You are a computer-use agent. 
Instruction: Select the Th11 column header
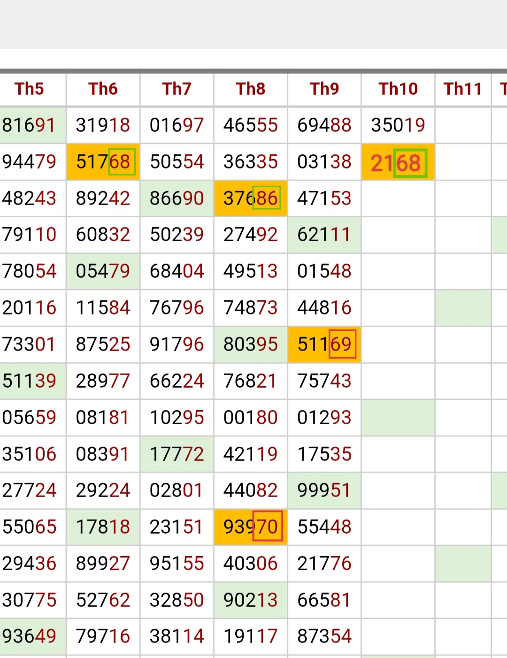click(x=462, y=89)
